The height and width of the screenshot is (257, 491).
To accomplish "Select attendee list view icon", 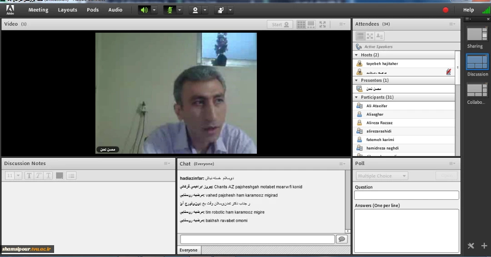I will click(361, 36).
